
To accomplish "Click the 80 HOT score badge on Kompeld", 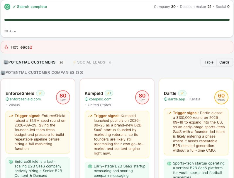I will pos(142,97).
